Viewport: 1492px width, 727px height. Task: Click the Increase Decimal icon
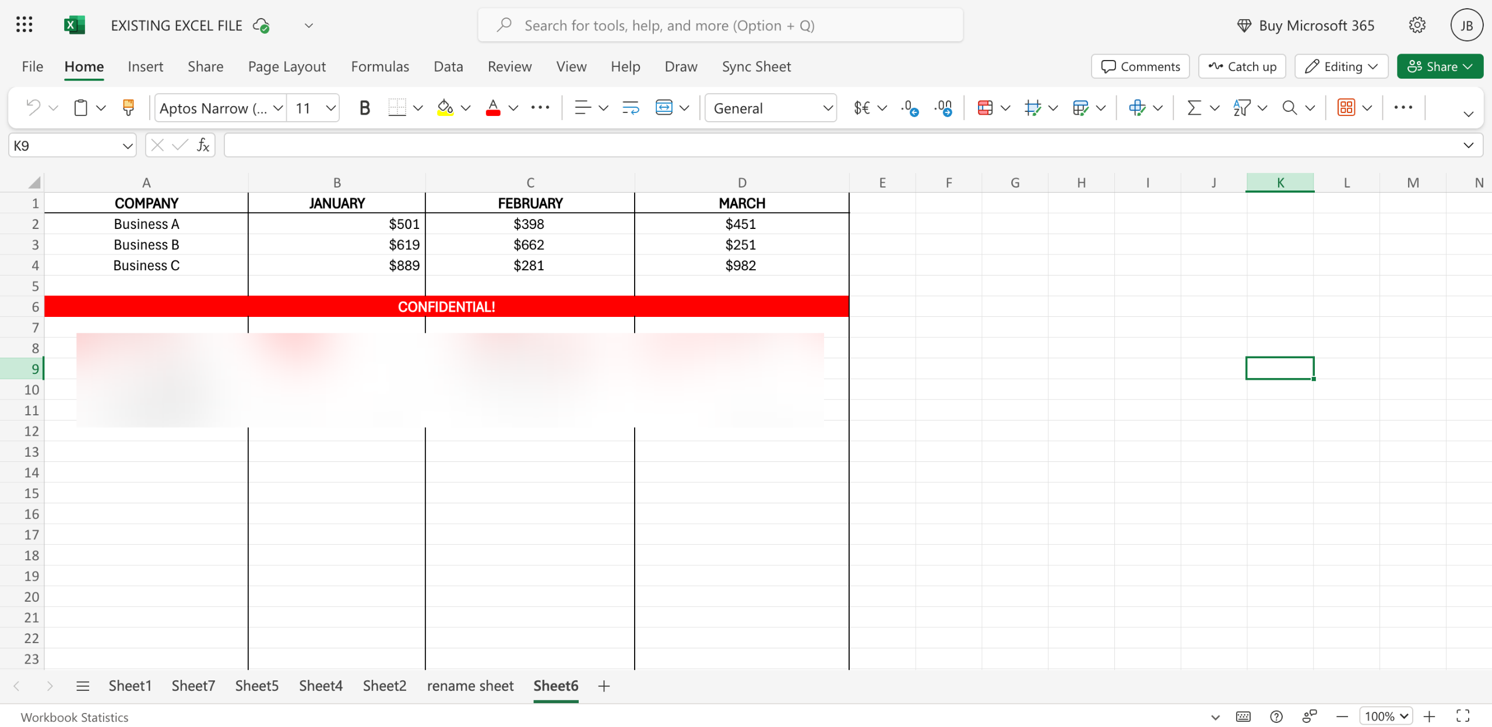pyautogui.click(x=909, y=108)
